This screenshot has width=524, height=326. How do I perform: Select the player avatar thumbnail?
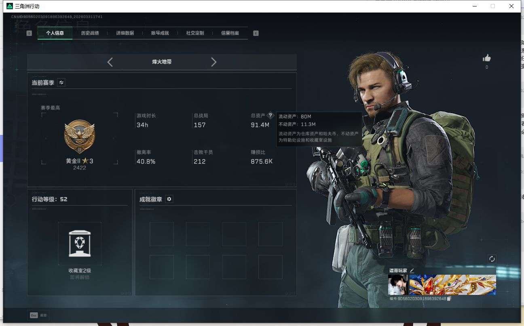(398, 285)
